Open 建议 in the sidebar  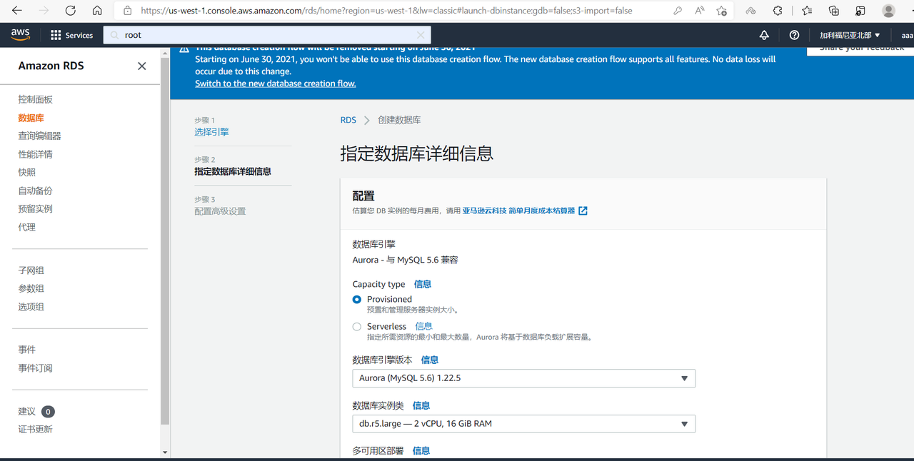(x=27, y=411)
